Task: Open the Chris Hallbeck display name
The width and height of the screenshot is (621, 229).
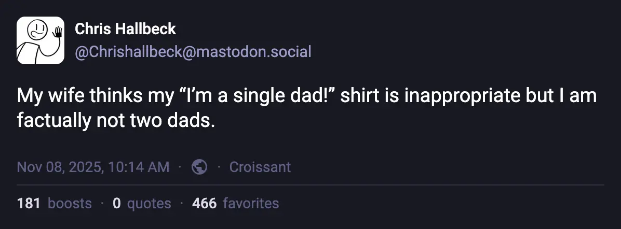Action: pos(126,29)
